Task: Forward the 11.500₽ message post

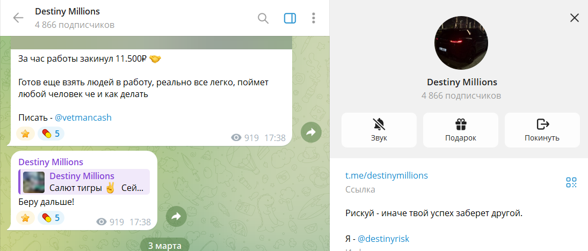Action: coord(311,132)
